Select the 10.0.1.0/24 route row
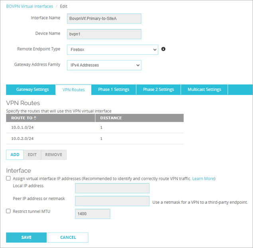This screenshot has width=253, height=248. [95, 127]
